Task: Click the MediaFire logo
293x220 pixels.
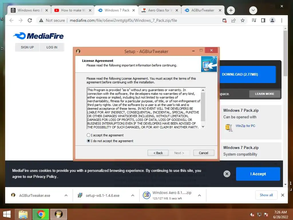Action: pyautogui.click(x=39, y=36)
